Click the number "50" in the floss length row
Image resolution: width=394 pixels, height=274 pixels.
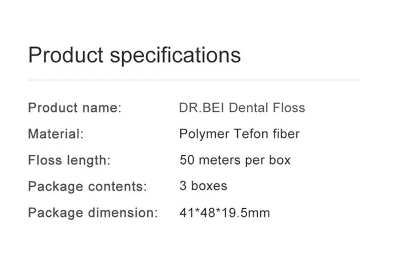[187, 160]
